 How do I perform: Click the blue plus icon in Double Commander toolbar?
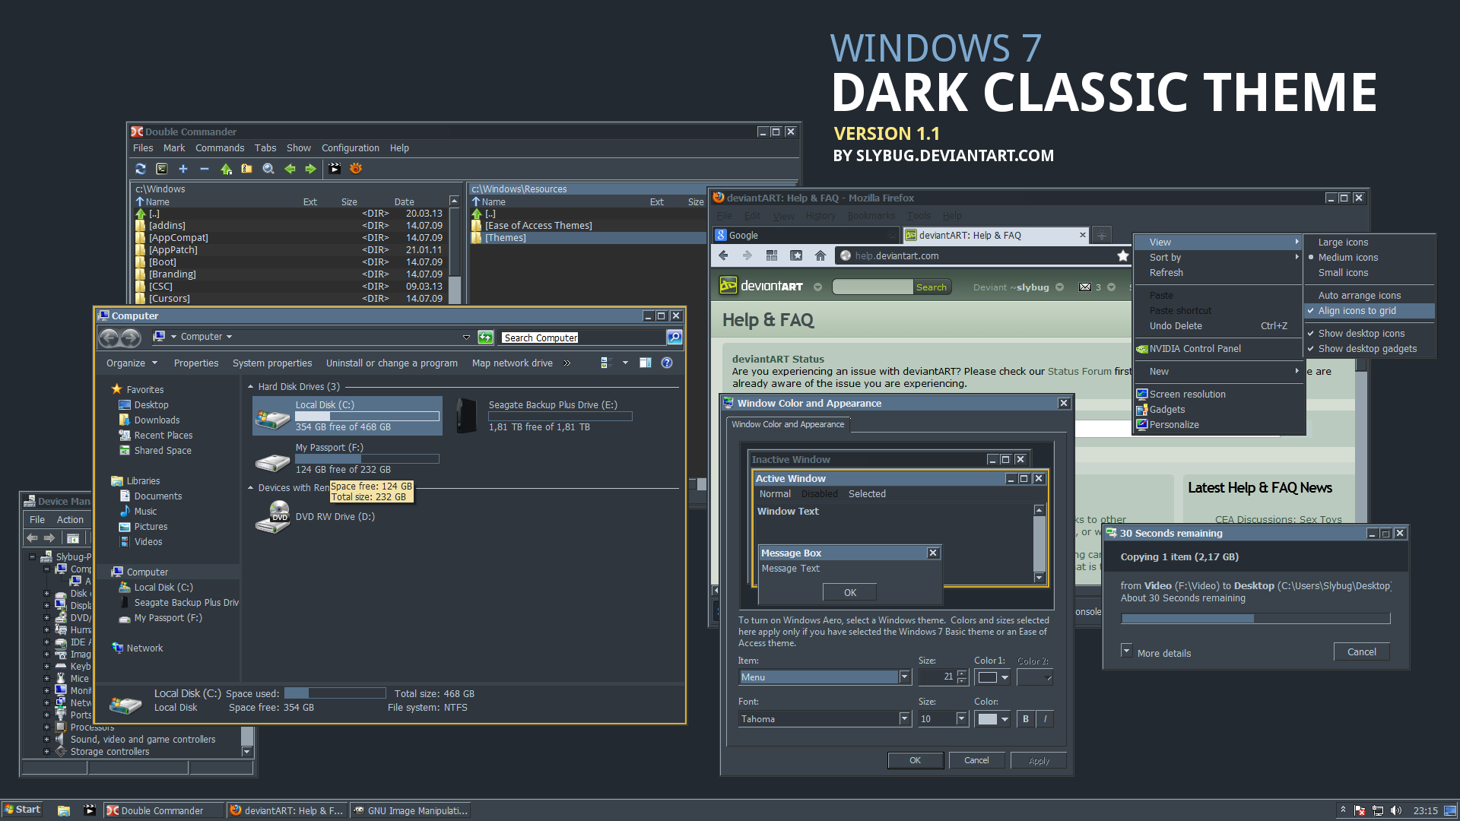pyautogui.click(x=182, y=169)
